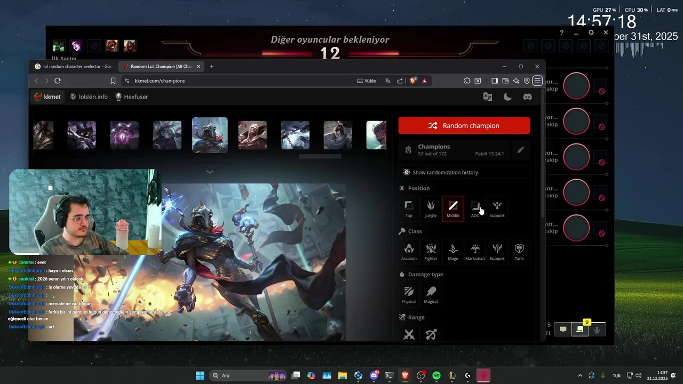
Task: Open the browser page translate icon
Action: [x=388, y=81]
